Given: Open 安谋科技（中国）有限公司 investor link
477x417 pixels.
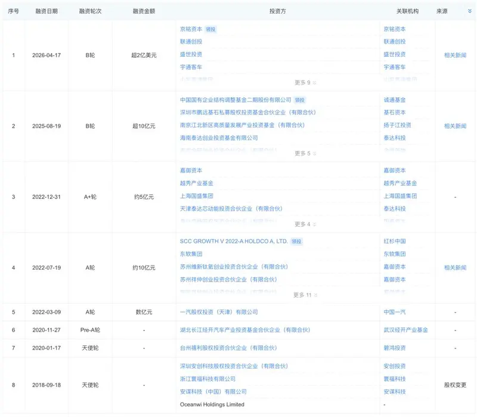Looking at the screenshot, I should click(x=213, y=392).
